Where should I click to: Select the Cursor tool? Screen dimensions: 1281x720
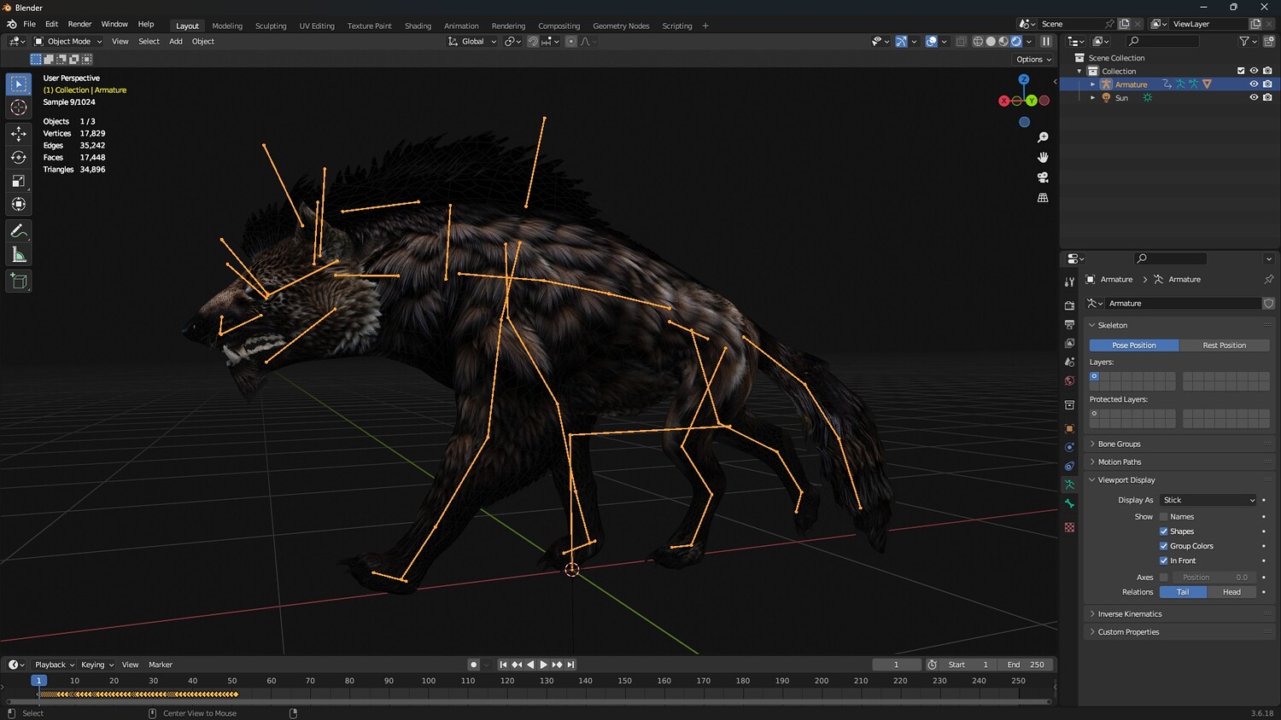coord(19,107)
